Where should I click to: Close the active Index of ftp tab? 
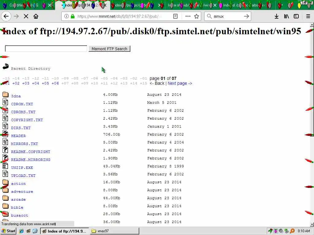(105, 5)
